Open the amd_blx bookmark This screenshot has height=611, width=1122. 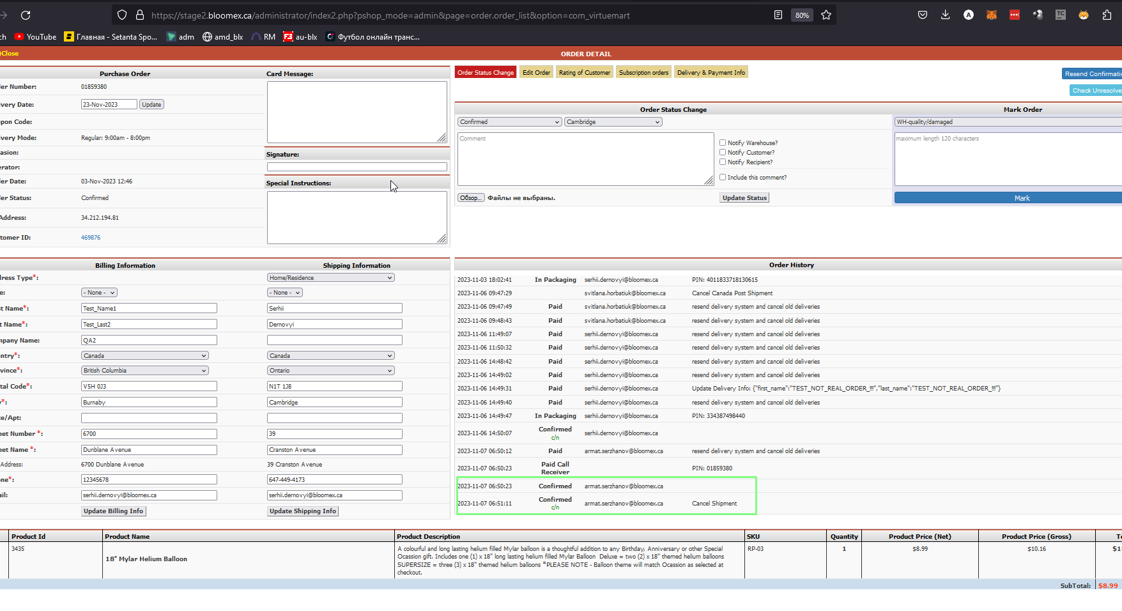click(222, 37)
